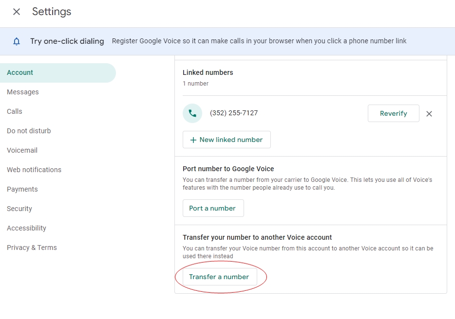Open the Voicemail settings section
The image size is (455, 319).
(22, 150)
